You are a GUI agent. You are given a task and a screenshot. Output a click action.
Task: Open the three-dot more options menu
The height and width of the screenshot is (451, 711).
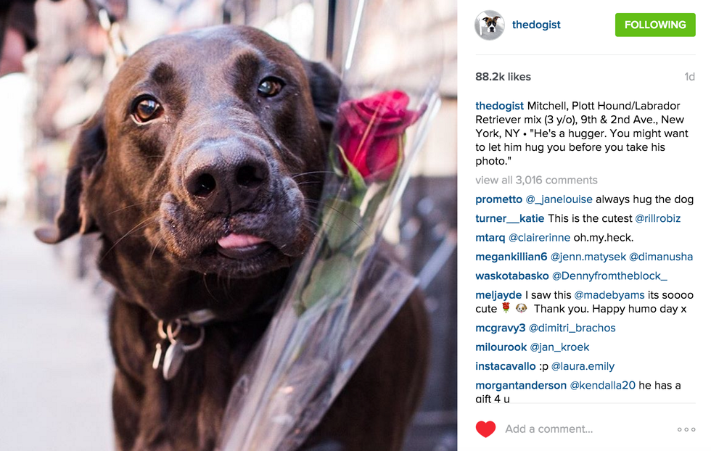[686, 429]
